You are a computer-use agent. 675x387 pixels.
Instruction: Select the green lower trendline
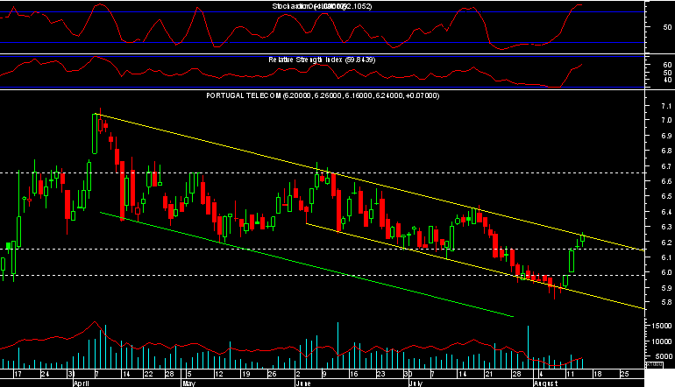point(307,264)
